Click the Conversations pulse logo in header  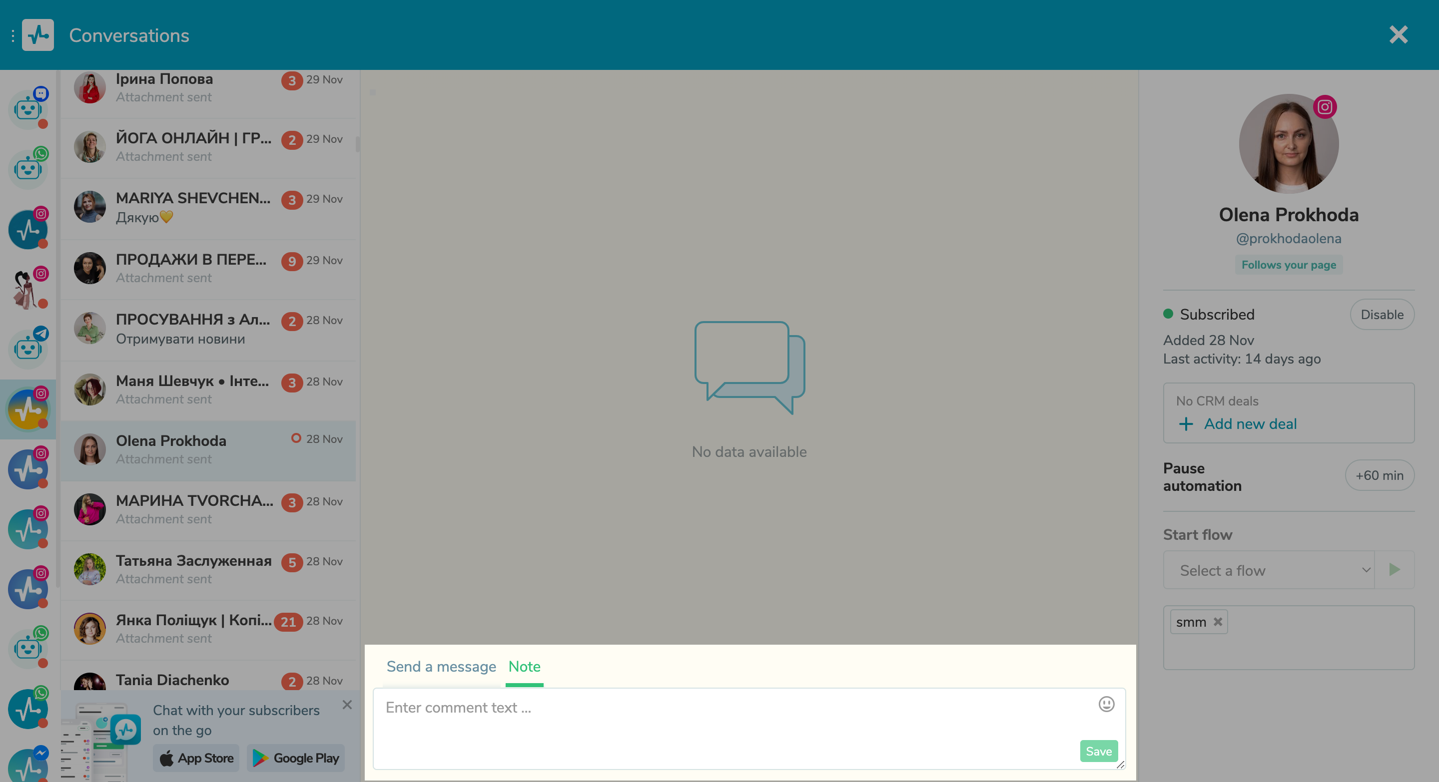click(37, 34)
